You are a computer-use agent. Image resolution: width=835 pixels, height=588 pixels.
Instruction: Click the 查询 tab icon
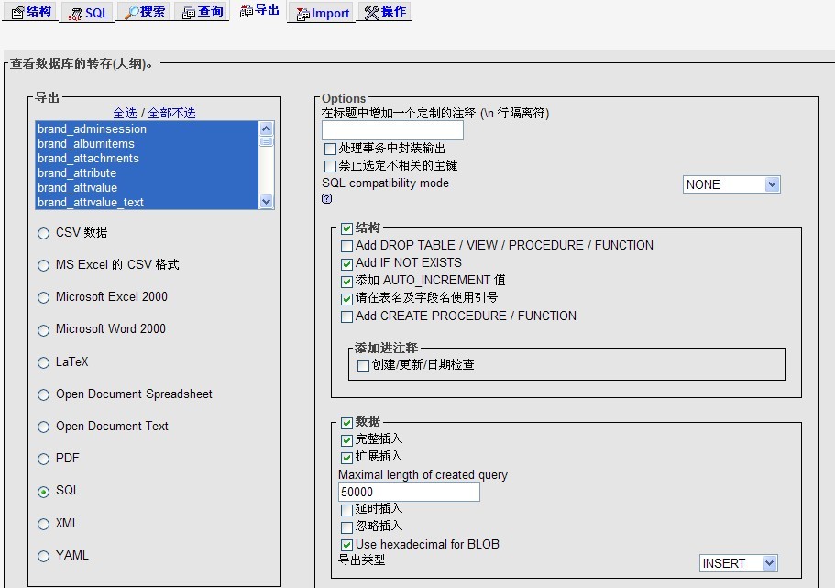click(x=189, y=13)
